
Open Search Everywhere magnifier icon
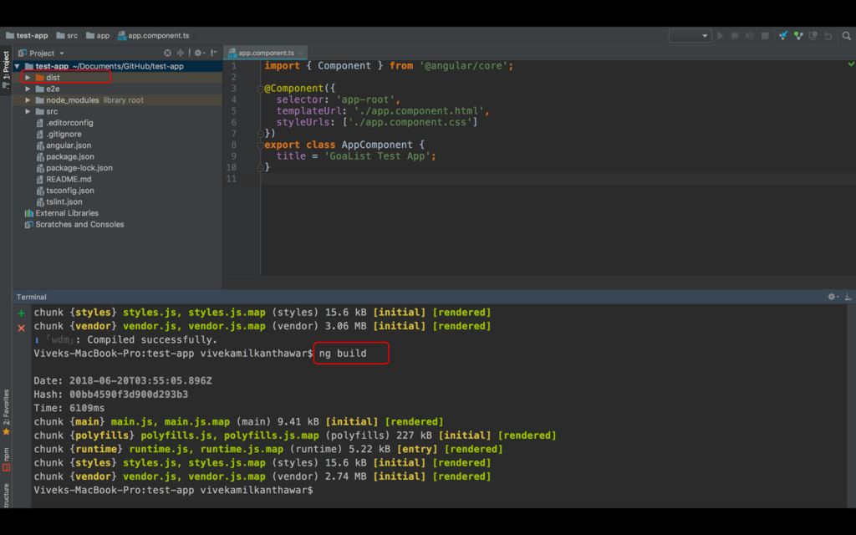(x=846, y=35)
